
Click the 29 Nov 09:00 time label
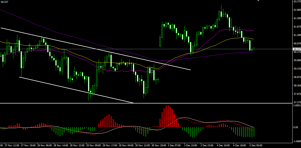pyautogui.click(x=94, y=145)
